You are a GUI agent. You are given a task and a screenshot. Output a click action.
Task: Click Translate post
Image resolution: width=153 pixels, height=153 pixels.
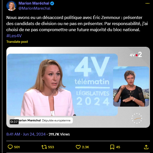click(17, 42)
